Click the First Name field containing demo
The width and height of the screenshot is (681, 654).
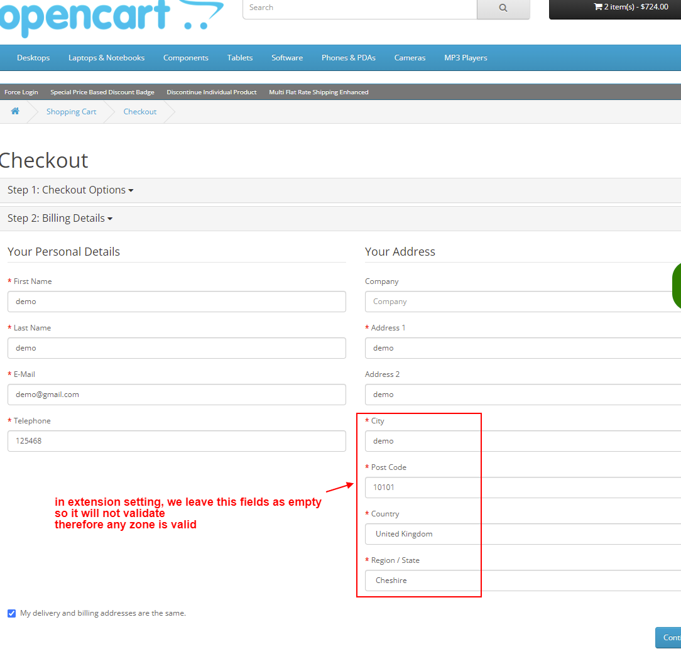coord(177,302)
